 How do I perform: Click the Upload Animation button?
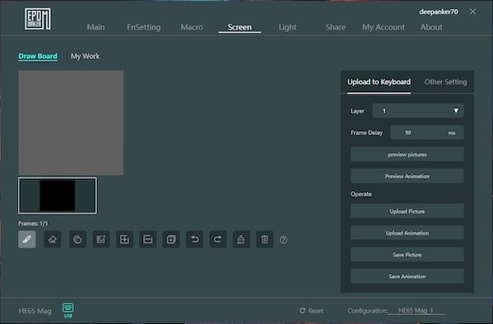(408, 233)
